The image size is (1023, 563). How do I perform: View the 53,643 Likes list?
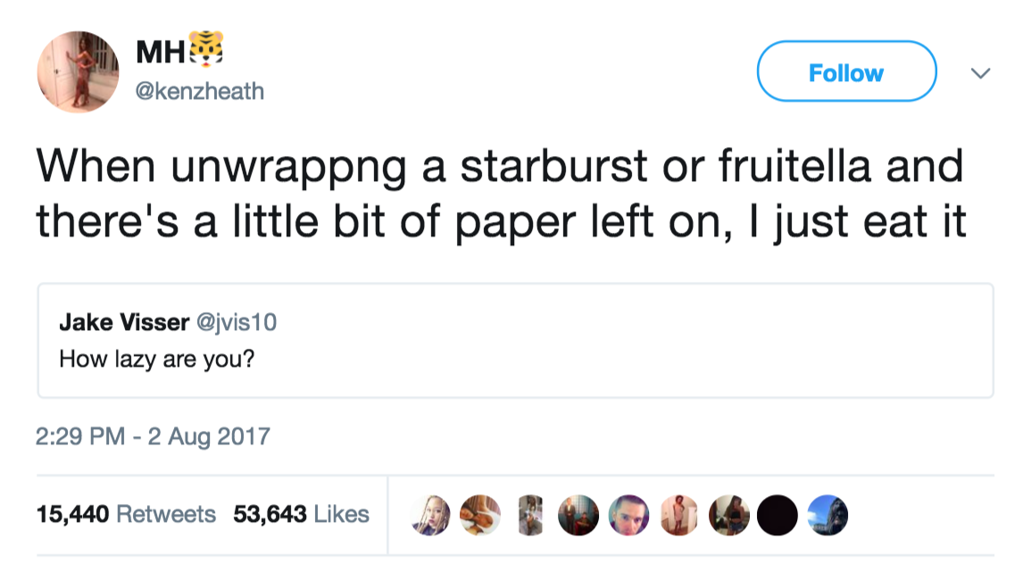(x=301, y=514)
